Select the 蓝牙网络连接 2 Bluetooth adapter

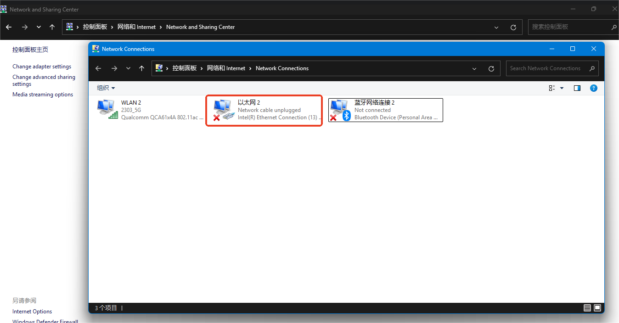coord(386,110)
